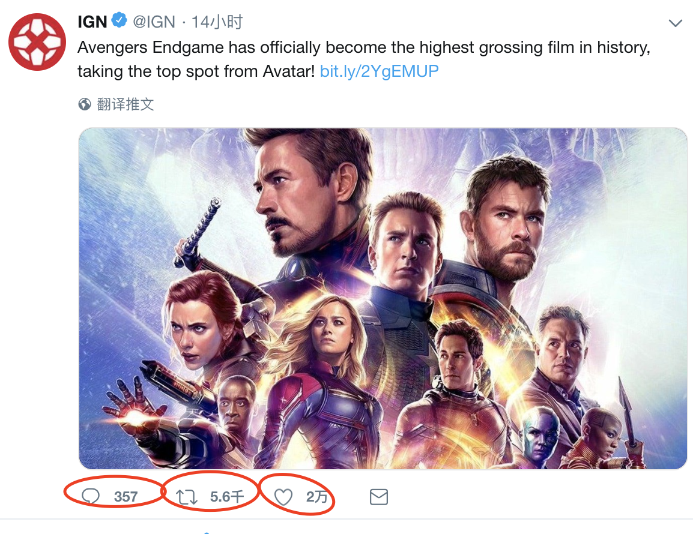Expand the tweet options chevron menu
Image resolution: width=693 pixels, height=534 pixels.
pos(675,23)
